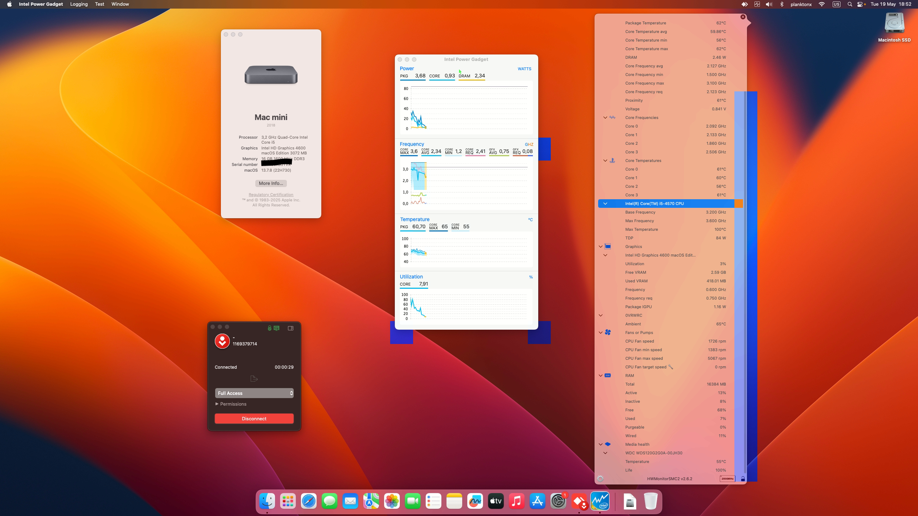The width and height of the screenshot is (918, 516).
Task: Click the AnyDesk file transfer icon
Action: click(254, 379)
